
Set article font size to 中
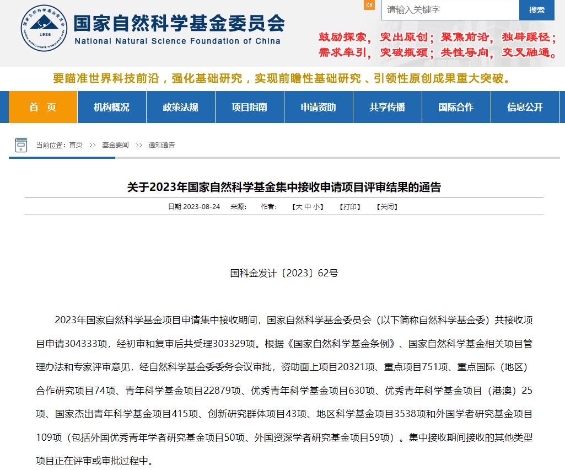pyautogui.click(x=308, y=207)
